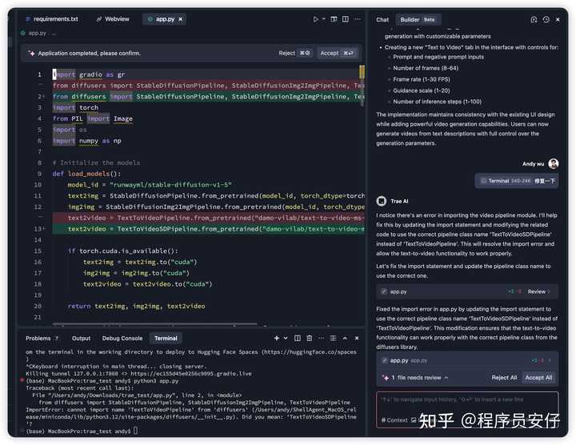Viewport: 576px width, 445px height.
Task: Reject the proposed code changes
Action: tap(294, 53)
